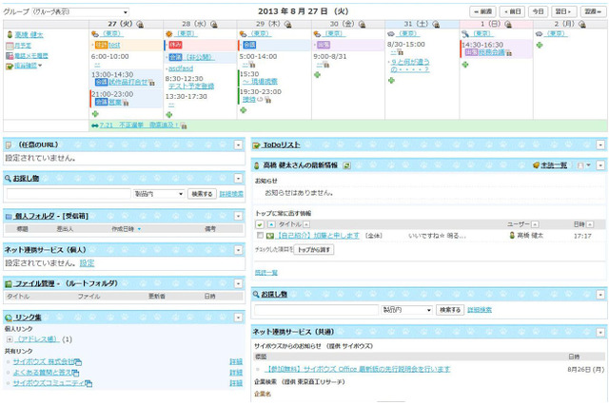Click the right search text field
This screenshot has width=609, height=405.
coord(316,310)
